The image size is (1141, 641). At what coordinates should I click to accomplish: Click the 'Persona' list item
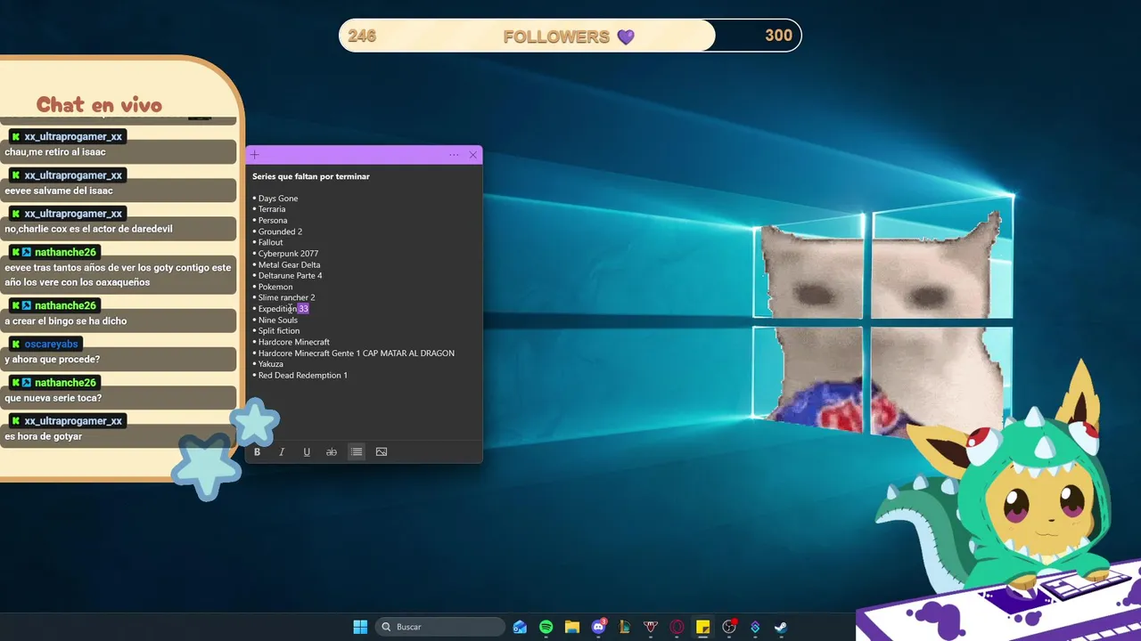pos(273,221)
